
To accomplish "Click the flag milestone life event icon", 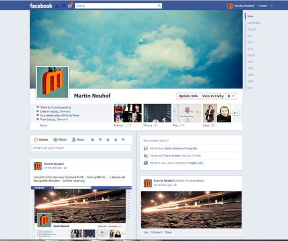I will click(123, 139).
